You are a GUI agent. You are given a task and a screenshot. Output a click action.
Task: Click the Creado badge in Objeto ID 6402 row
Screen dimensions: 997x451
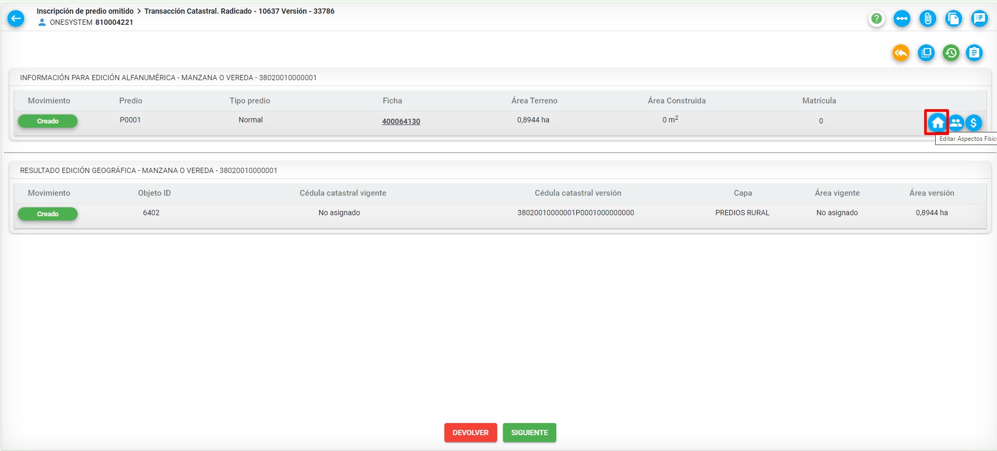48,214
